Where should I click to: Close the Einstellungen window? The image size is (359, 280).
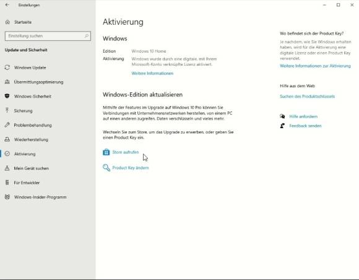[352, 5]
